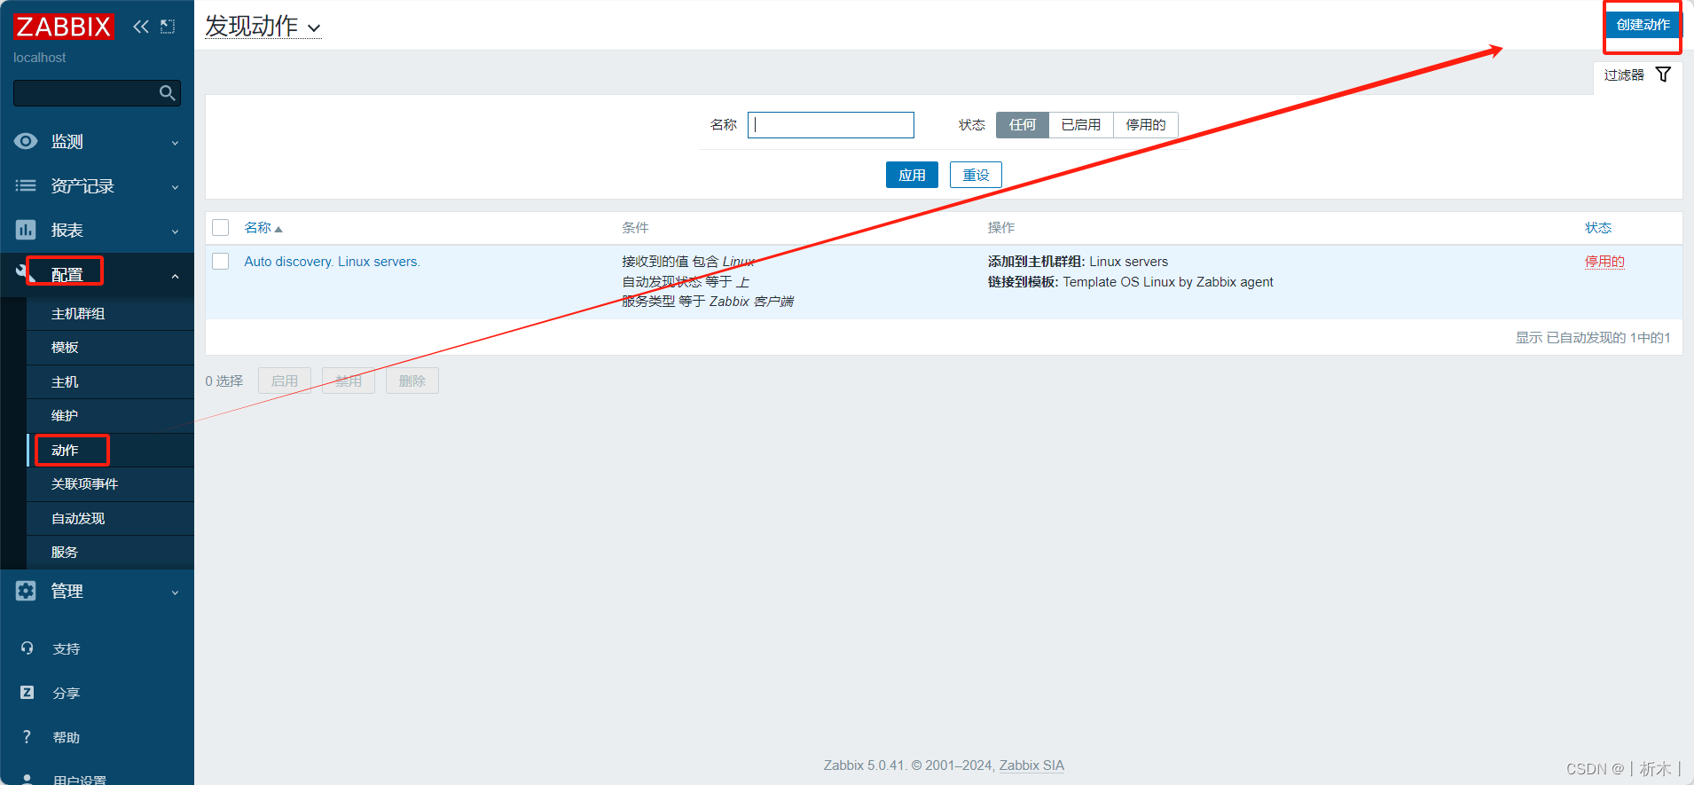Screen dimensions: 1694x785
Task: Click the 禁用 bulk action button
Action: point(349,381)
